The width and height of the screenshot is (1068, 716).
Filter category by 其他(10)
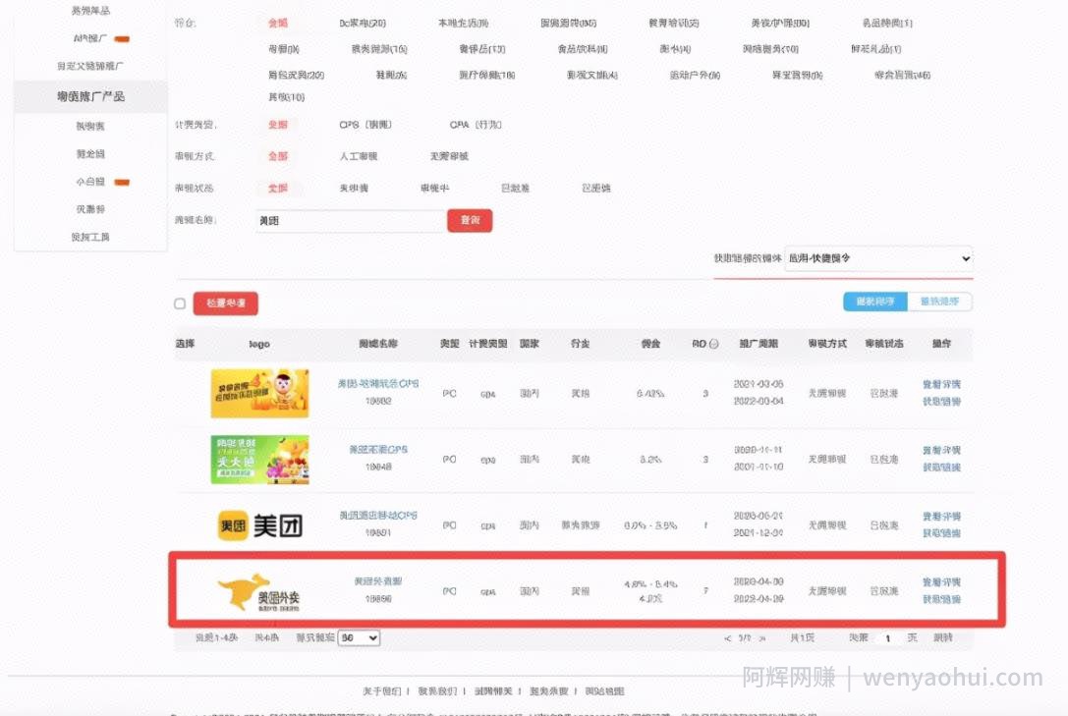(x=286, y=97)
